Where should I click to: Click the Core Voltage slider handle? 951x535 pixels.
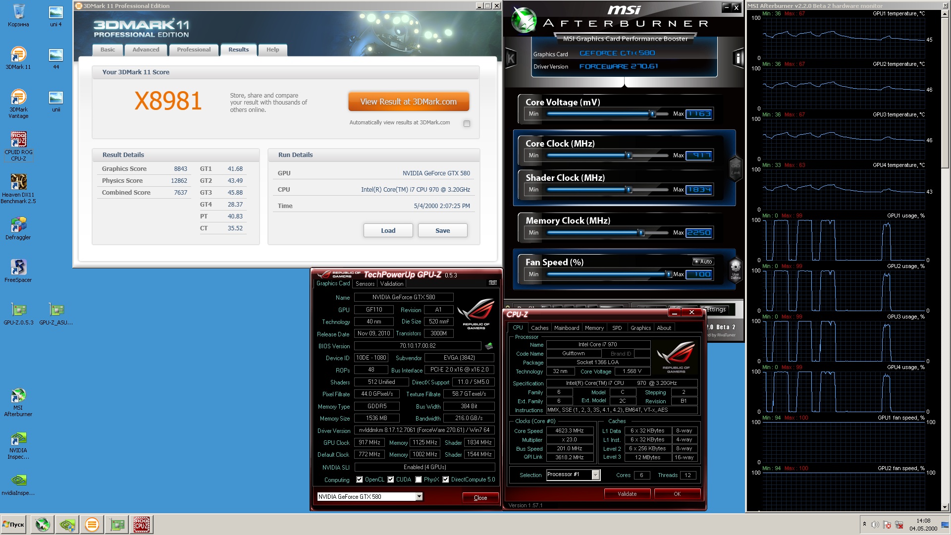click(653, 114)
